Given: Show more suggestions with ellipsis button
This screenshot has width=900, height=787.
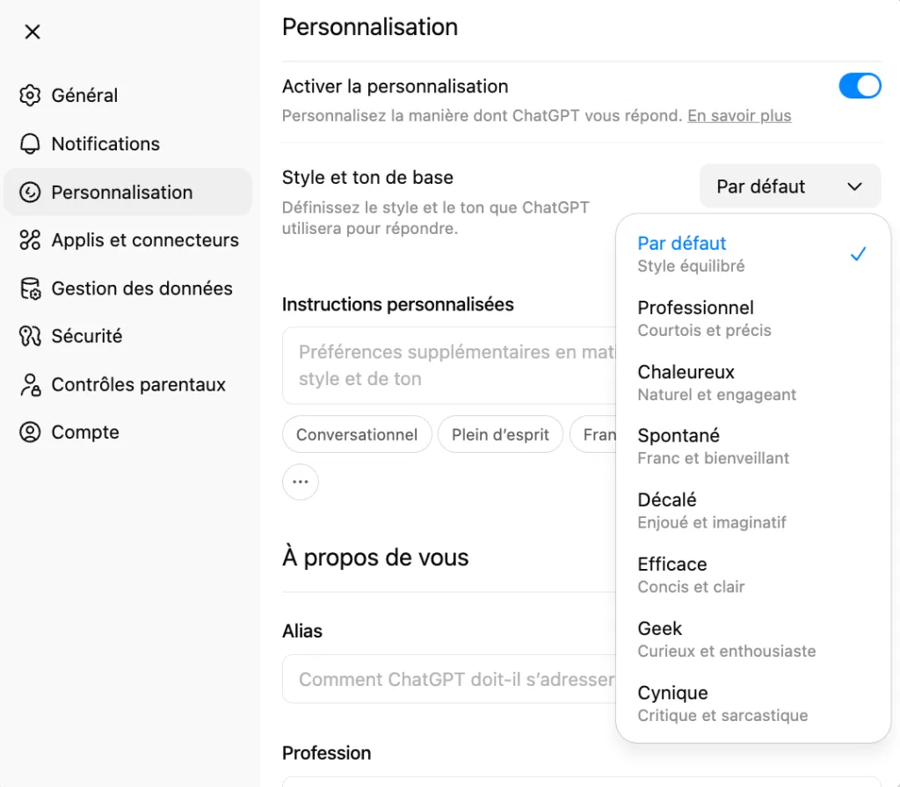Looking at the screenshot, I should point(301,482).
